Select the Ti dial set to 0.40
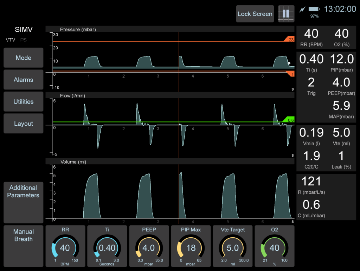This screenshot has width=360, height=271. pos(107,246)
